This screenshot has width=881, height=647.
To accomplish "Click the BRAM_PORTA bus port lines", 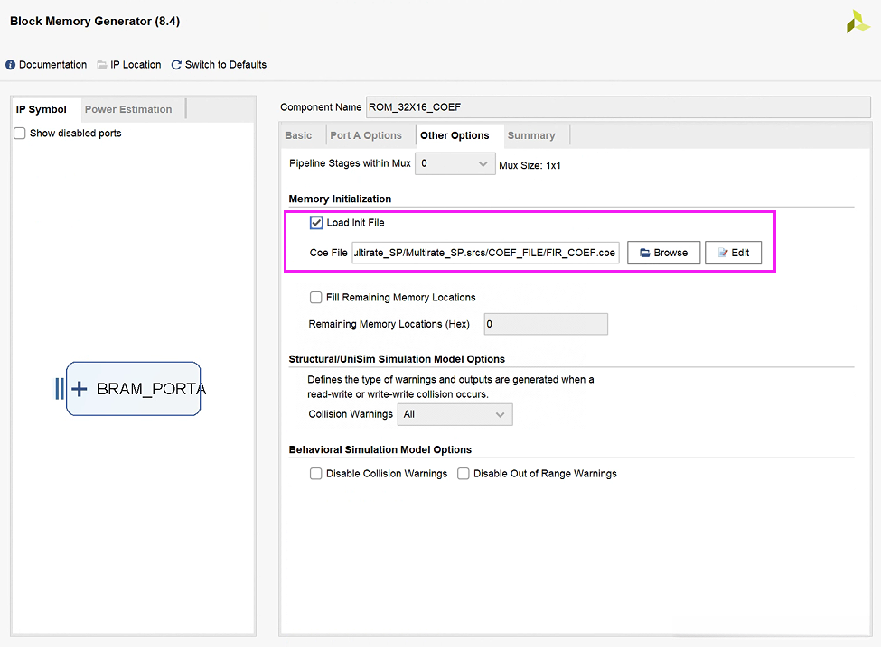I will 60,389.
